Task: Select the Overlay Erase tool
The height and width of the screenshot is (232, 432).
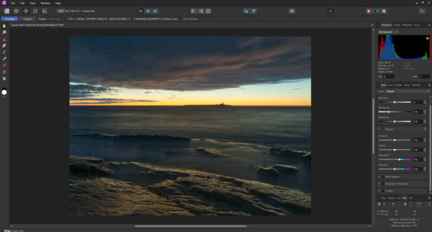Action: click(x=4, y=59)
